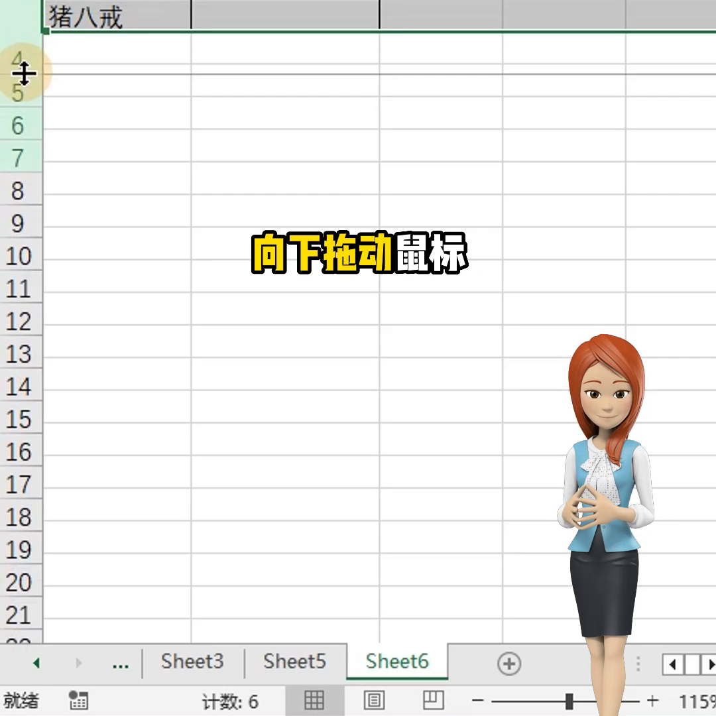716x716 pixels.
Task: Select the cell containing 猪八戒
Action: click(x=117, y=15)
